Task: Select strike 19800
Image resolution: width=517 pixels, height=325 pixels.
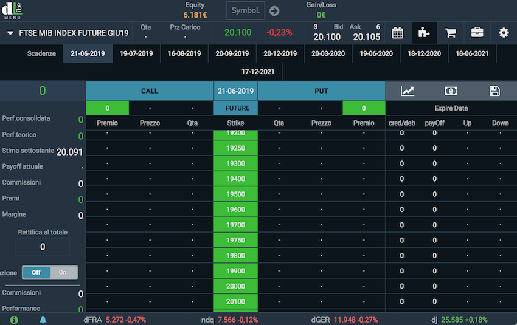Action: point(236,256)
